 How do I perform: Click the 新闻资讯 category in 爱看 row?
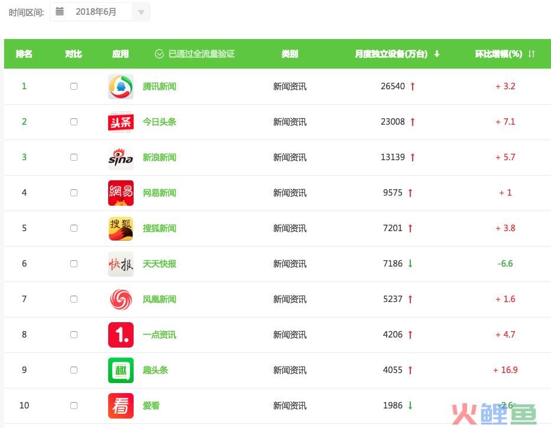coord(290,406)
